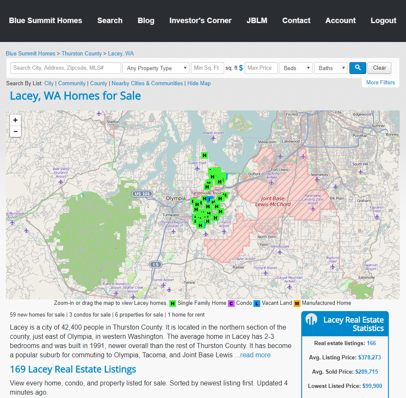Go to the JBLM menu item
This screenshot has height=398, width=406.
point(257,21)
